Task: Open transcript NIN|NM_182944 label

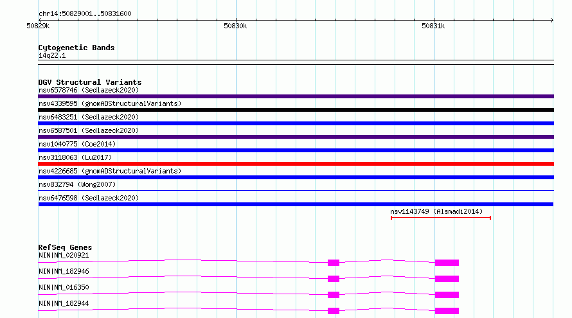Action: 64,303
